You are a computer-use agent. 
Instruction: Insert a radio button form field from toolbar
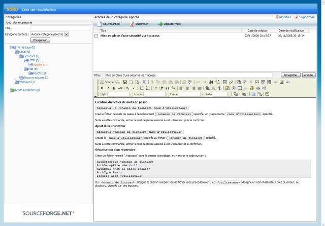(x=251, y=82)
